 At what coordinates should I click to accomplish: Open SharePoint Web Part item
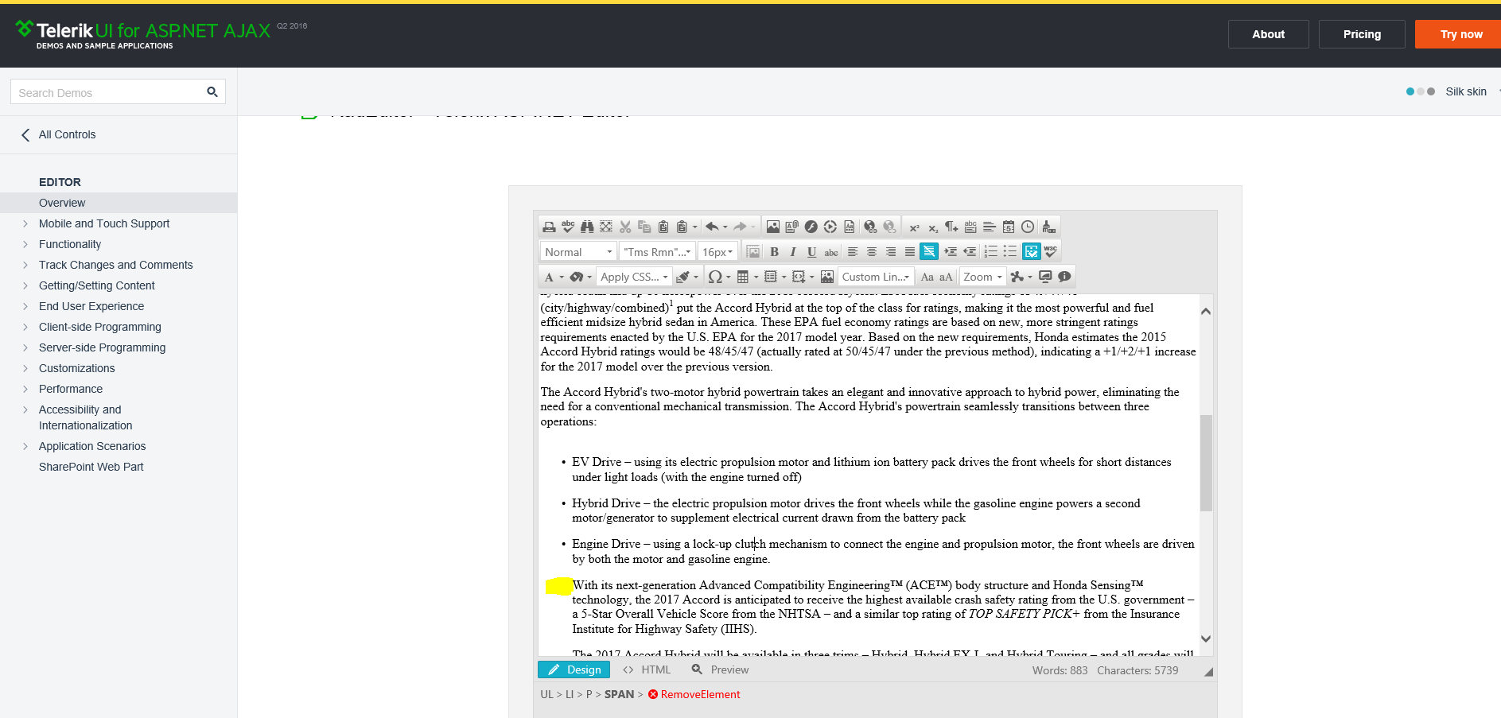tap(91, 467)
